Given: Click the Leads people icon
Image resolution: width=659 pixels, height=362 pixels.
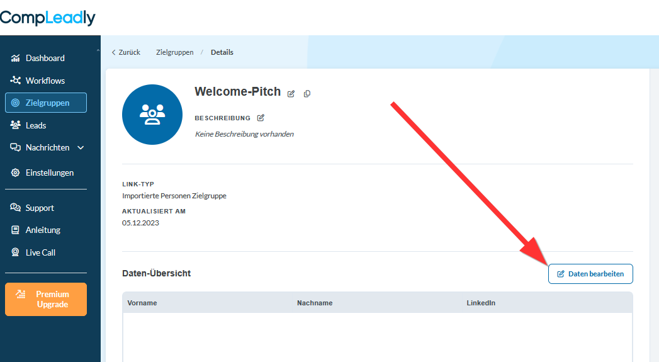Looking at the screenshot, I should [x=16, y=125].
